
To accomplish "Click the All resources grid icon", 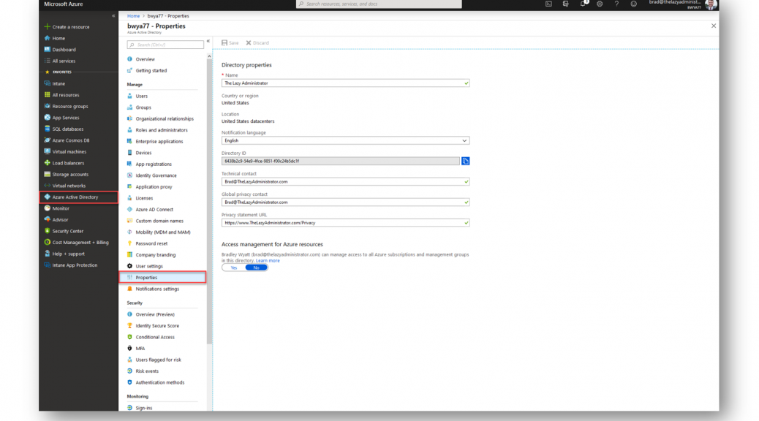I will coord(47,95).
